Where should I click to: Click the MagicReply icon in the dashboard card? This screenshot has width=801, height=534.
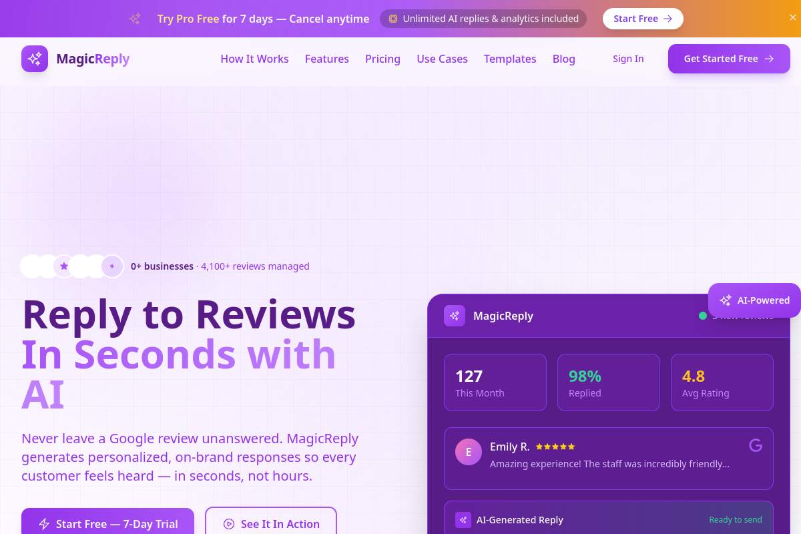pyautogui.click(x=455, y=316)
